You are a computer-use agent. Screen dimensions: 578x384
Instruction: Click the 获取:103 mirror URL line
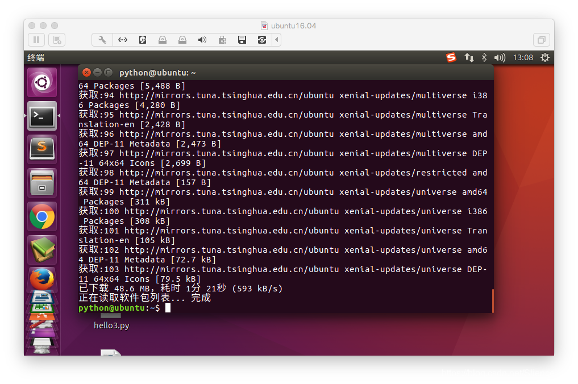pos(282,269)
